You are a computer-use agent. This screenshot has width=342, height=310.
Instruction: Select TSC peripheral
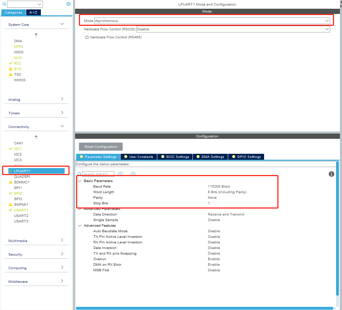point(18,75)
